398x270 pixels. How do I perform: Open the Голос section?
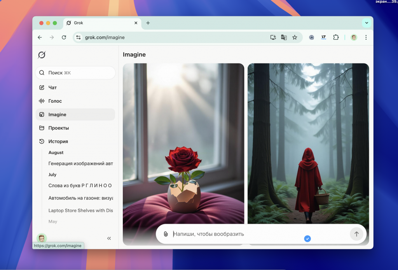pos(55,101)
